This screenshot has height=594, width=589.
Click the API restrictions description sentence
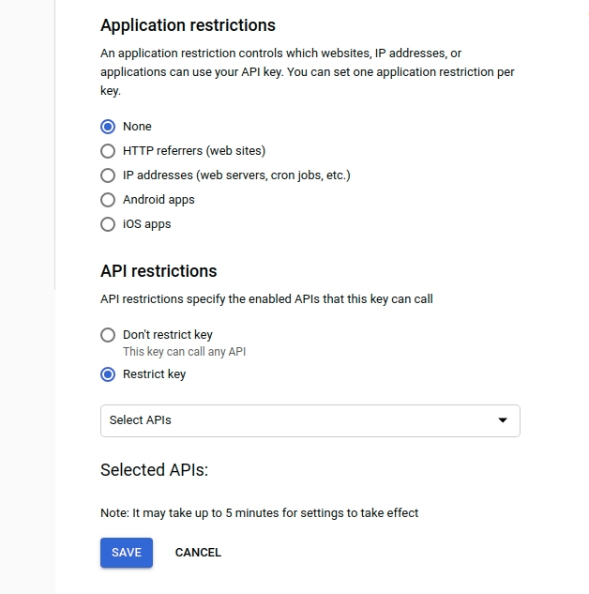point(266,299)
